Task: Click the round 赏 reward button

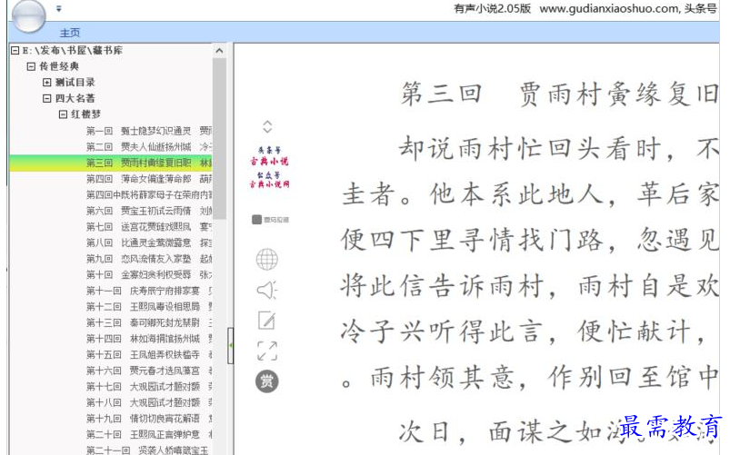Action: pyautogui.click(x=266, y=381)
